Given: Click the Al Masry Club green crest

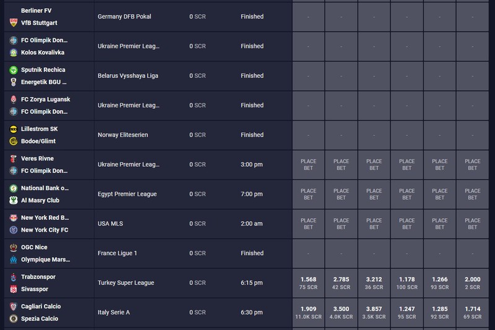Looking at the screenshot, I should coord(13,200).
